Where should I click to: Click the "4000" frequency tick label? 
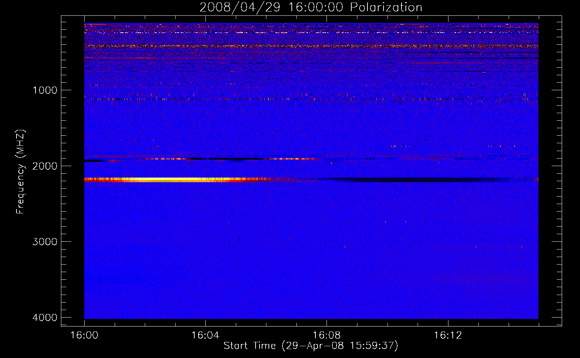tap(45, 318)
